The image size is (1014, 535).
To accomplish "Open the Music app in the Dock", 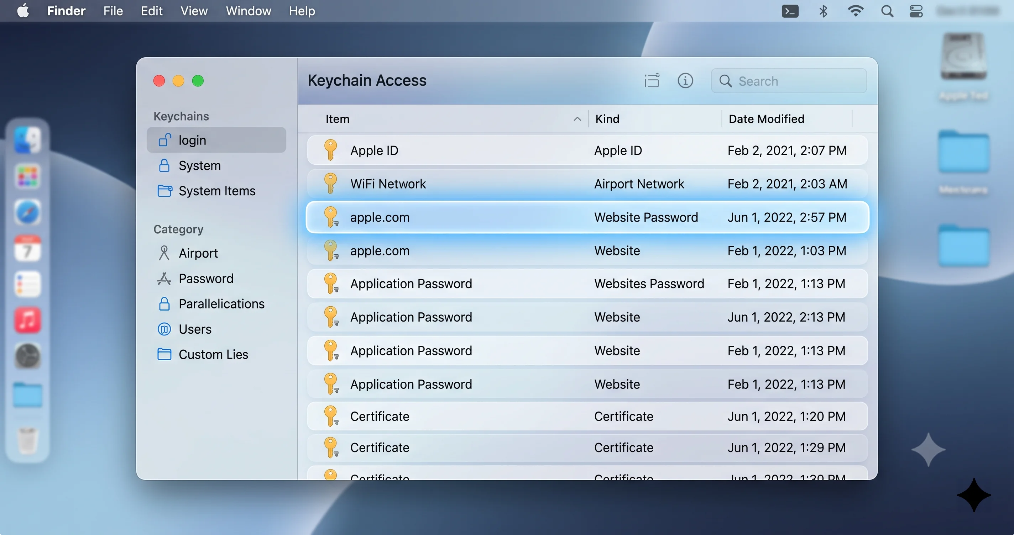I will [27, 320].
